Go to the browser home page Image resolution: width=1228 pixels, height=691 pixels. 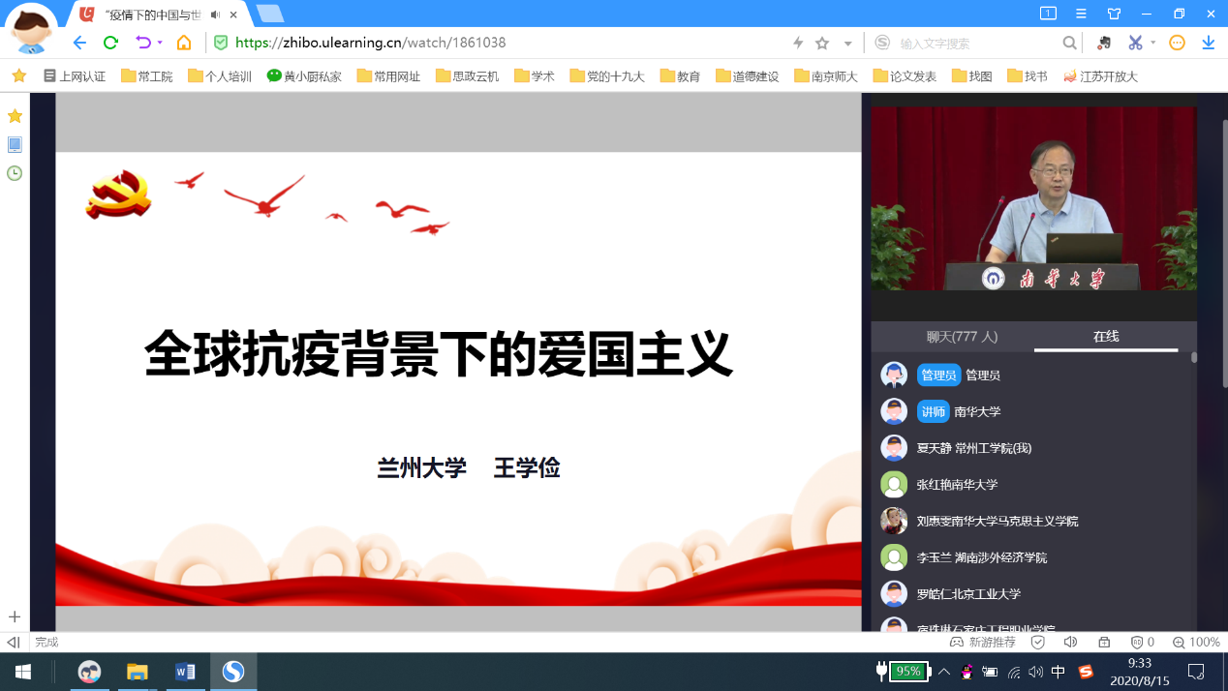pyautogui.click(x=184, y=43)
